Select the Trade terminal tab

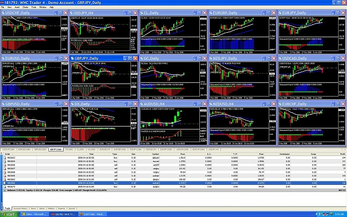pyautogui.click(x=7, y=208)
